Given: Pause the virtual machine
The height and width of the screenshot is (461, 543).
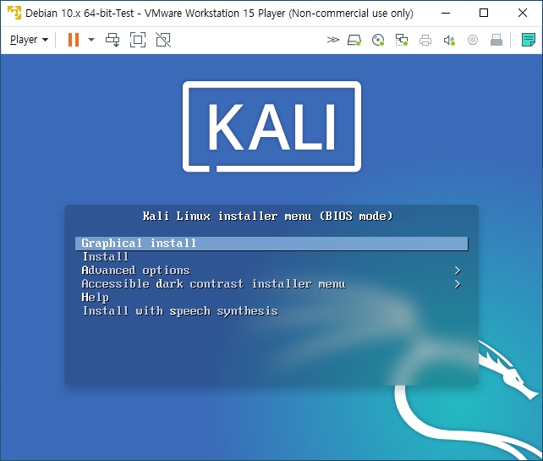Looking at the screenshot, I should pyautogui.click(x=74, y=40).
